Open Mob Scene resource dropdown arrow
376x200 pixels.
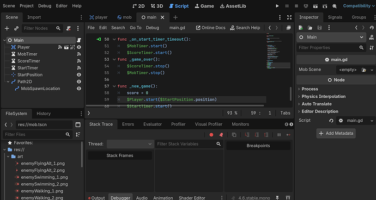tap(372, 70)
